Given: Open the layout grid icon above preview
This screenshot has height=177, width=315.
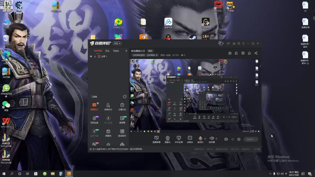Looking at the screenshot, I should 243,53.
